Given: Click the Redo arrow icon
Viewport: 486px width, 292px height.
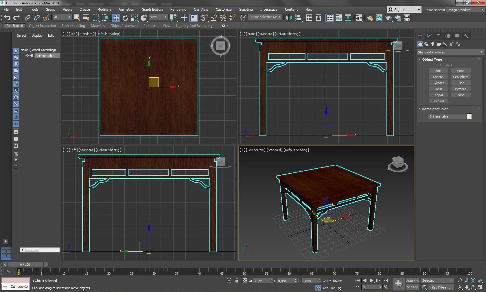Looking at the screenshot, I should 16,18.
